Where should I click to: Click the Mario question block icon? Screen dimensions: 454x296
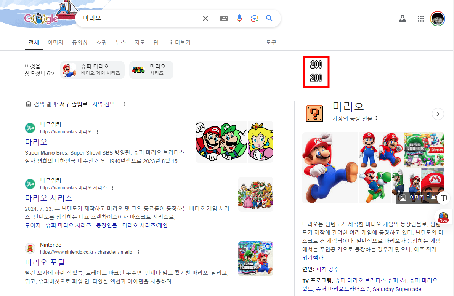click(x=314, y=114)
